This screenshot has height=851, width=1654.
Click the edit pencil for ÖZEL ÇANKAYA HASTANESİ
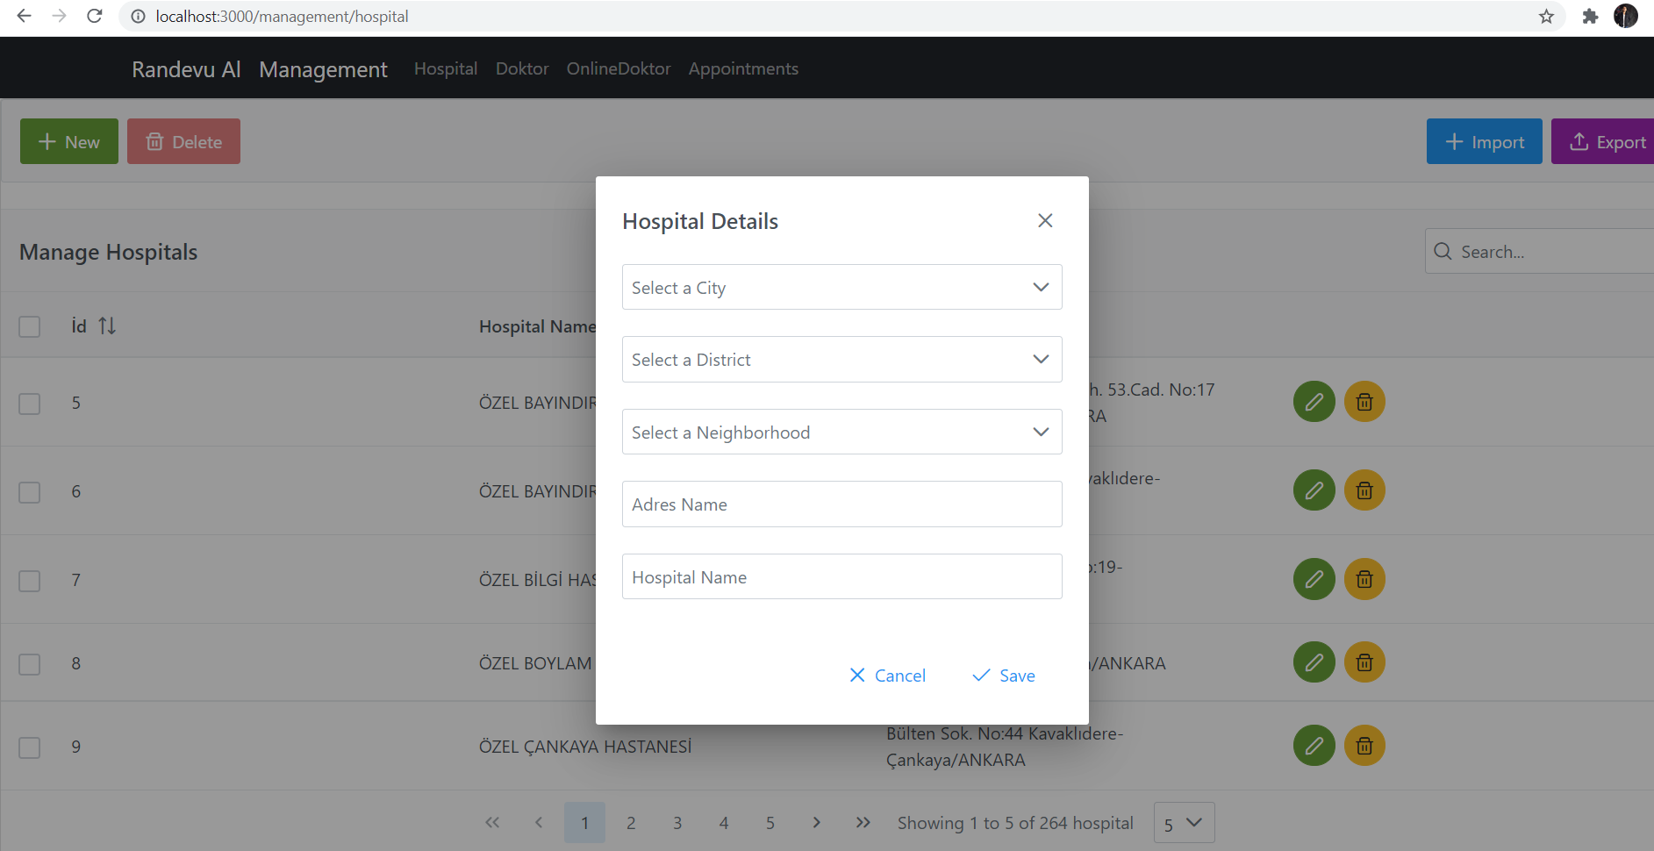pos(1314,745)
